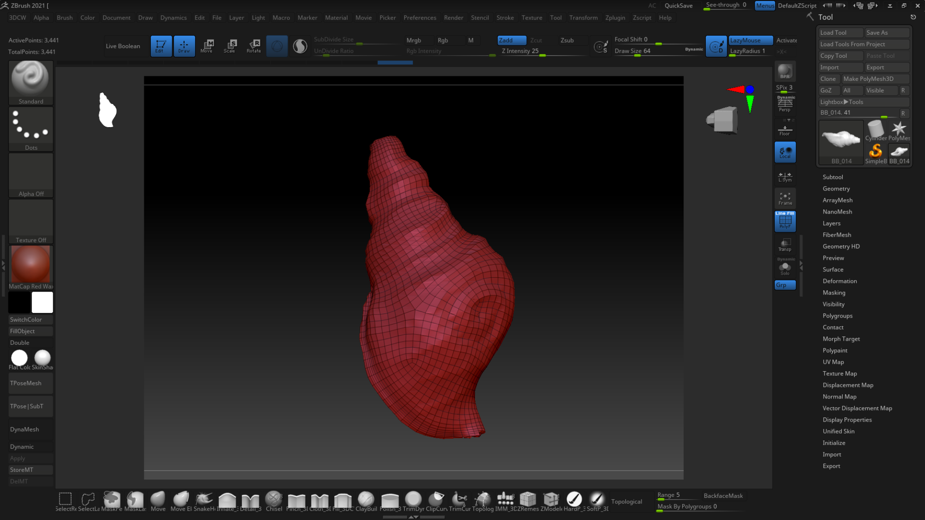This screenshot has width=925, height=520.
Task: Choose SelectLasso brush in bottom shelf
Action: point(88,502)
